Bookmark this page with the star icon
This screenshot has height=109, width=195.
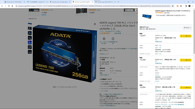pos(173,6)
